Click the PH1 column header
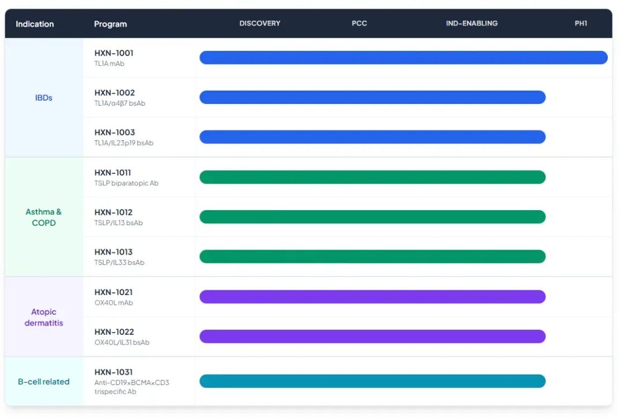 click(x=581, y=24)
